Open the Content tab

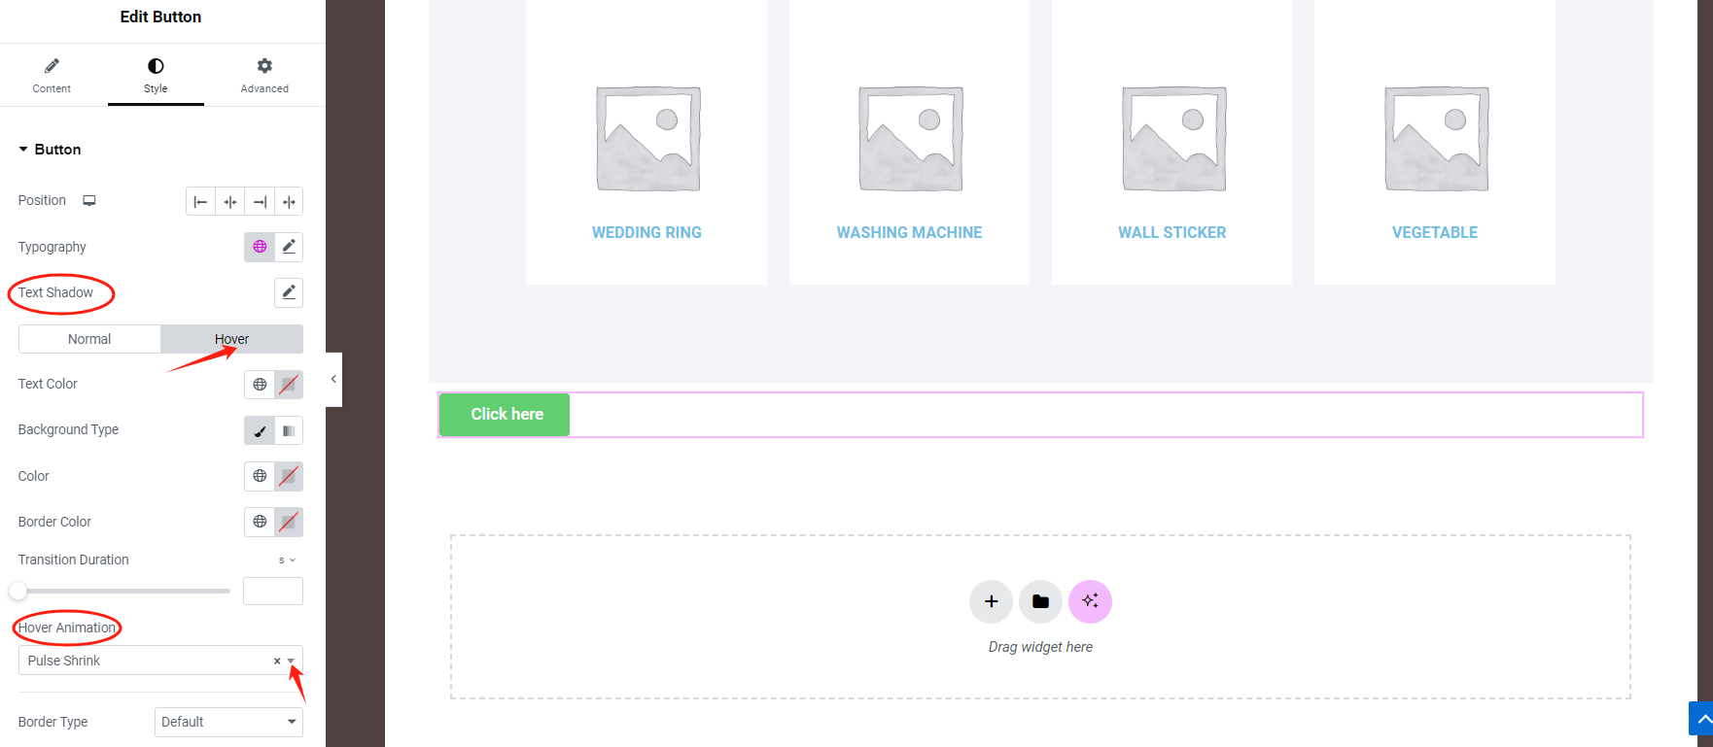[x=52, y=75]
